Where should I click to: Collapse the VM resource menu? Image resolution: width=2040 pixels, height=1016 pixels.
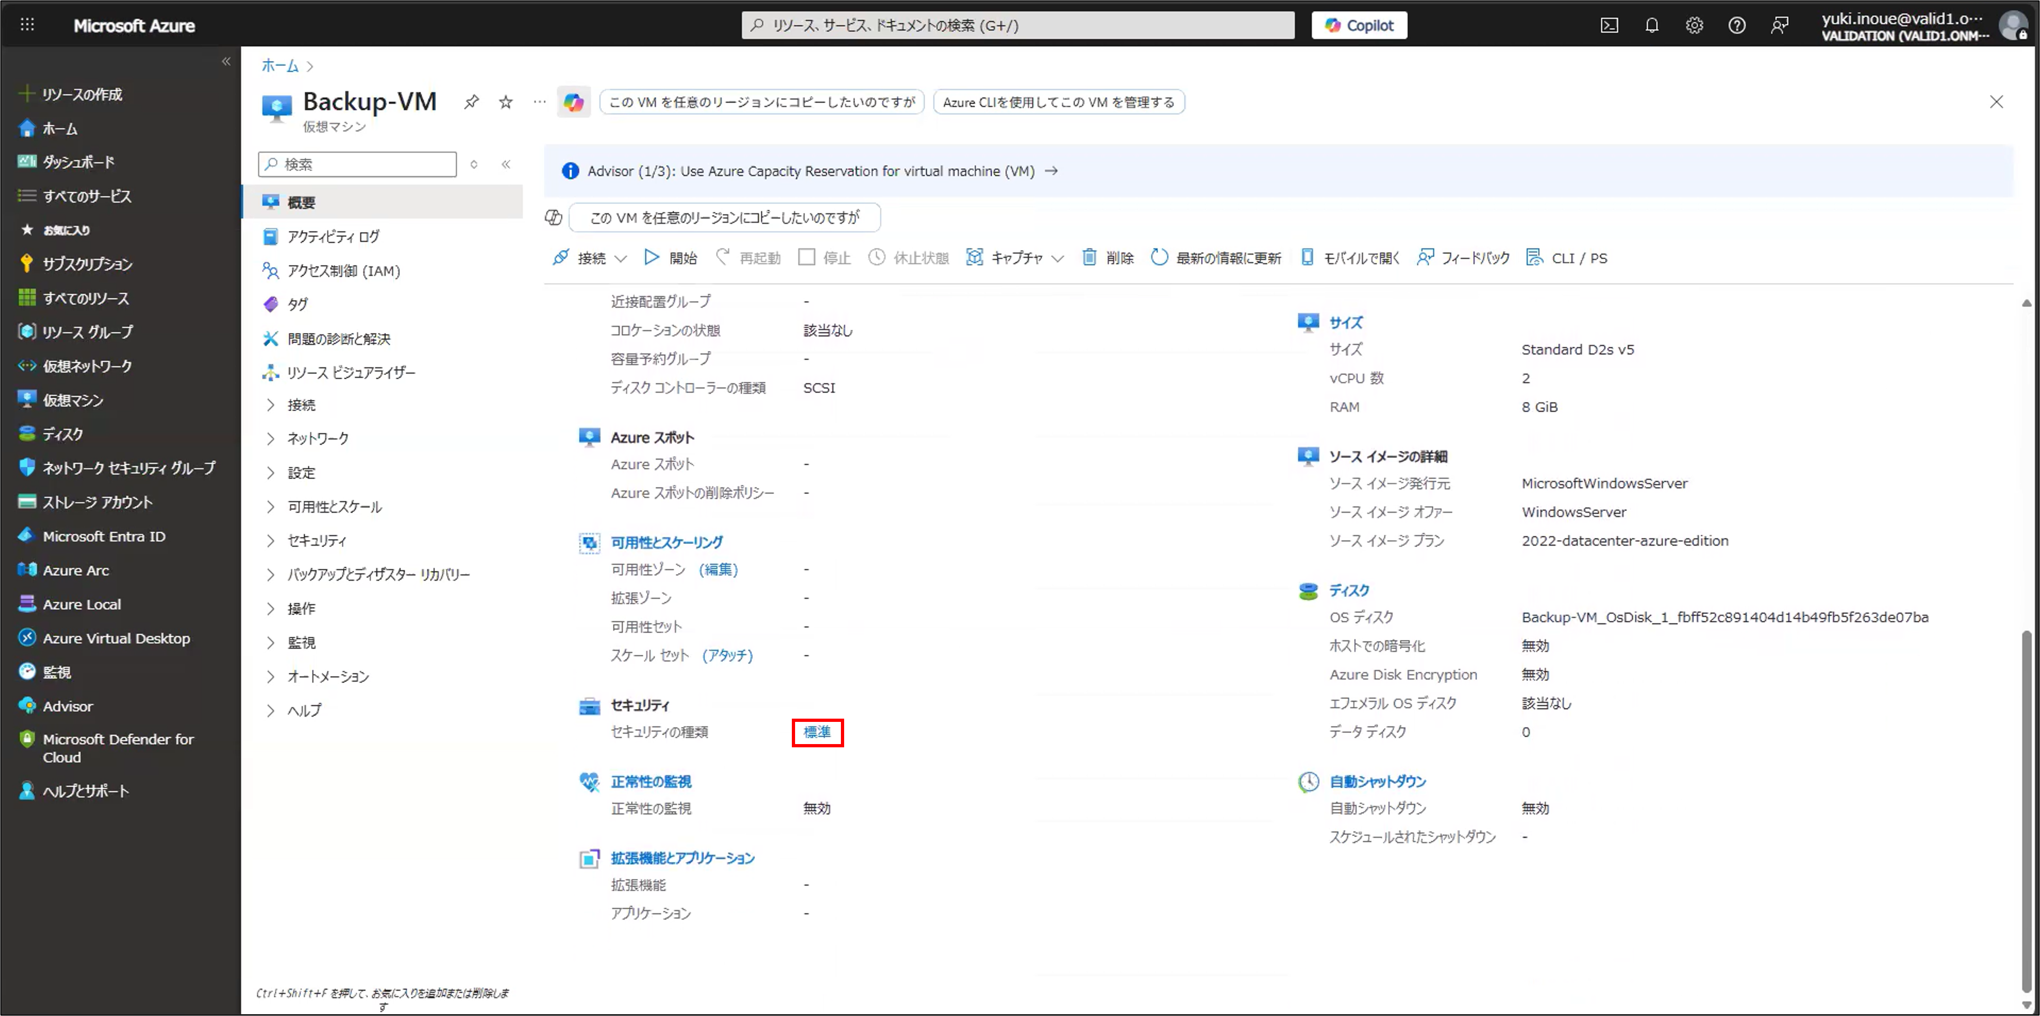click(x=506, y=164)
